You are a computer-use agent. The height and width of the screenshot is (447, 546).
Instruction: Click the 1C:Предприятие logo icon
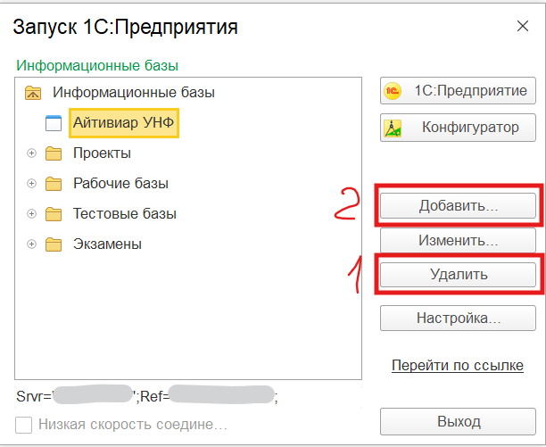point(393,91)
